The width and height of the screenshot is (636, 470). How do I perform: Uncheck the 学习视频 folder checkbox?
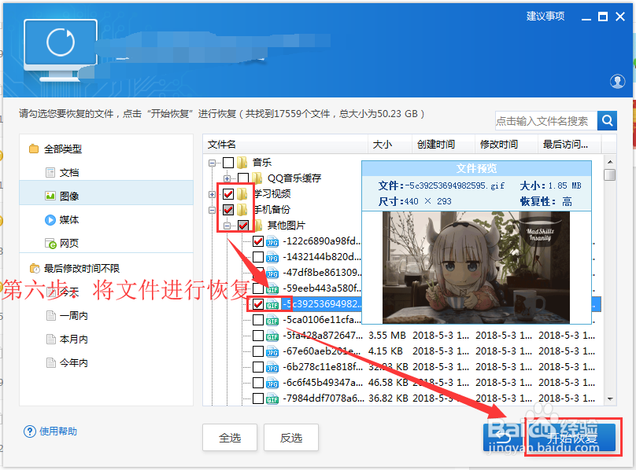[x=228, y=194]
